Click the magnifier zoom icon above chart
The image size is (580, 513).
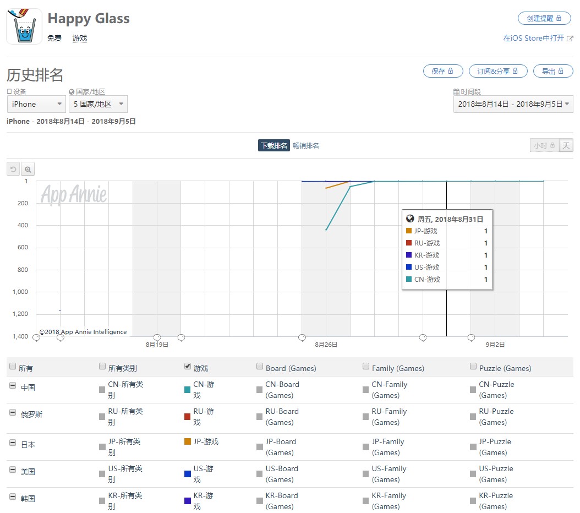(x=28, y=170)
